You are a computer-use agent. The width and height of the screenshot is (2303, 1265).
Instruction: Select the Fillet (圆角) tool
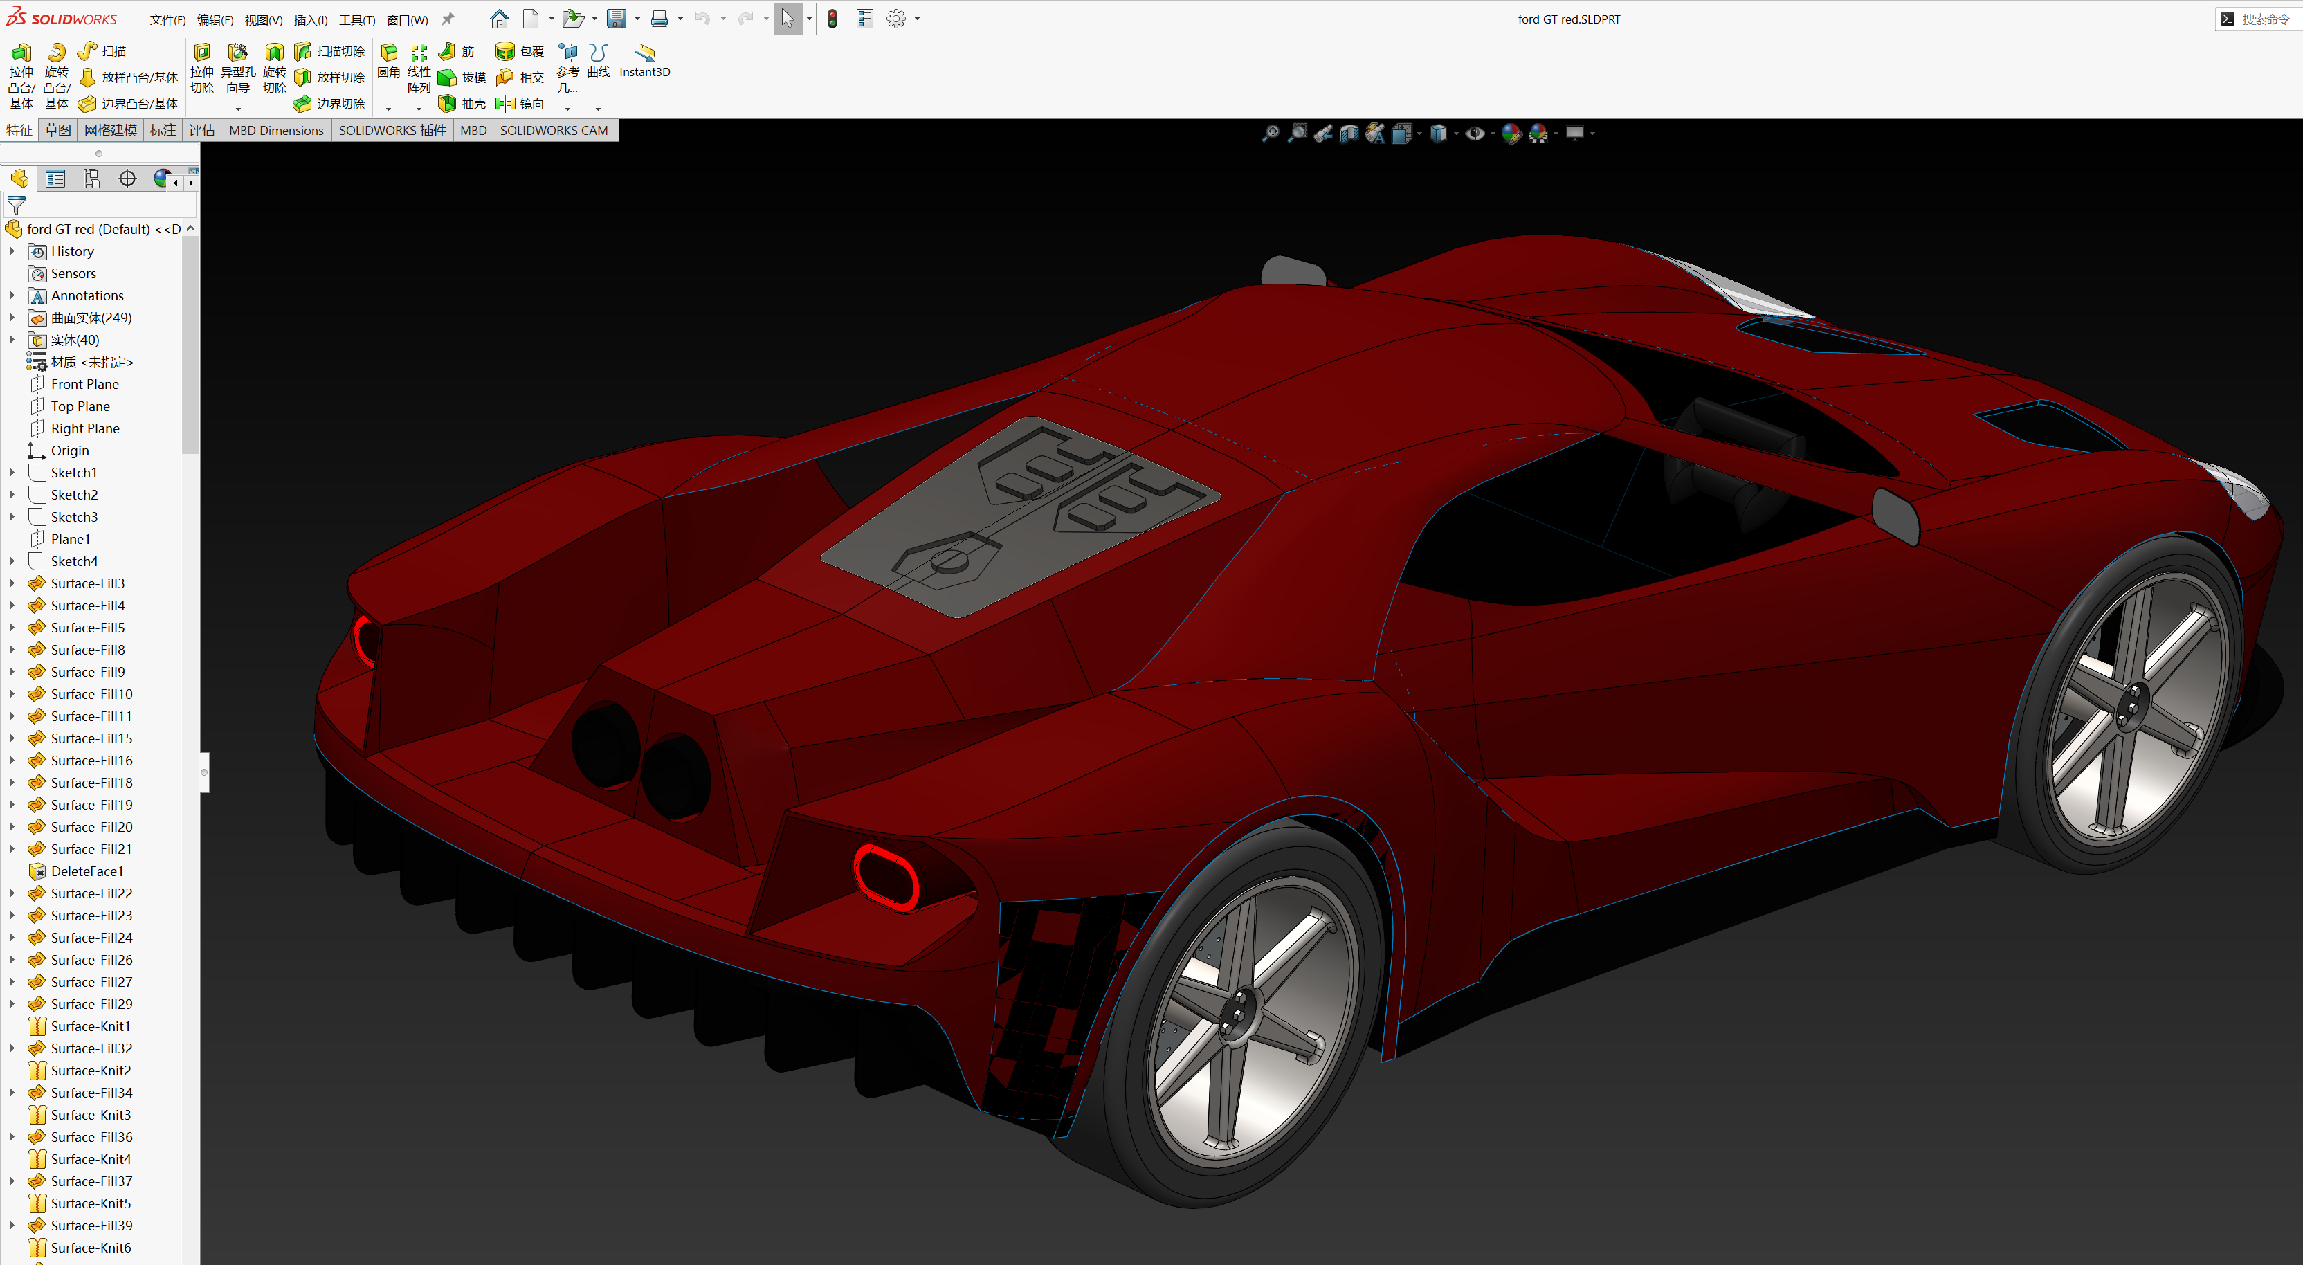point(389,61)
